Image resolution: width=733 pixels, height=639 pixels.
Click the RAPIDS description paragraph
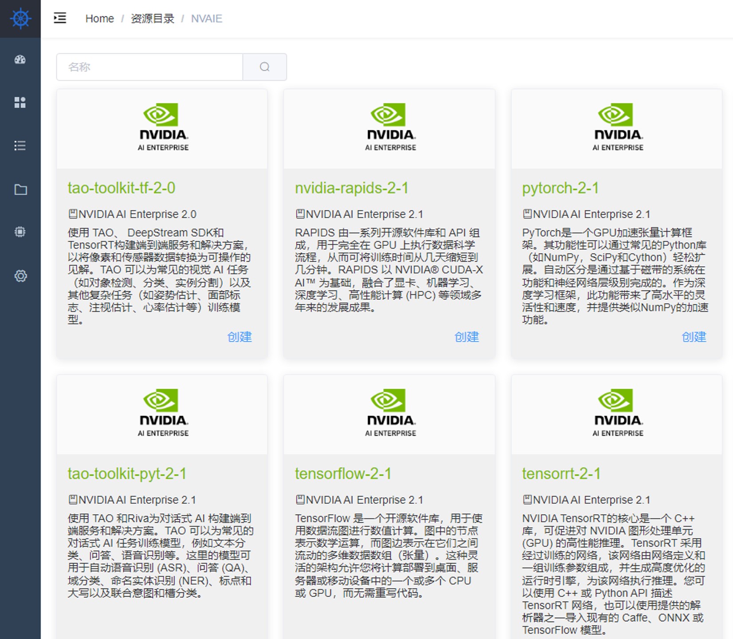389,270
